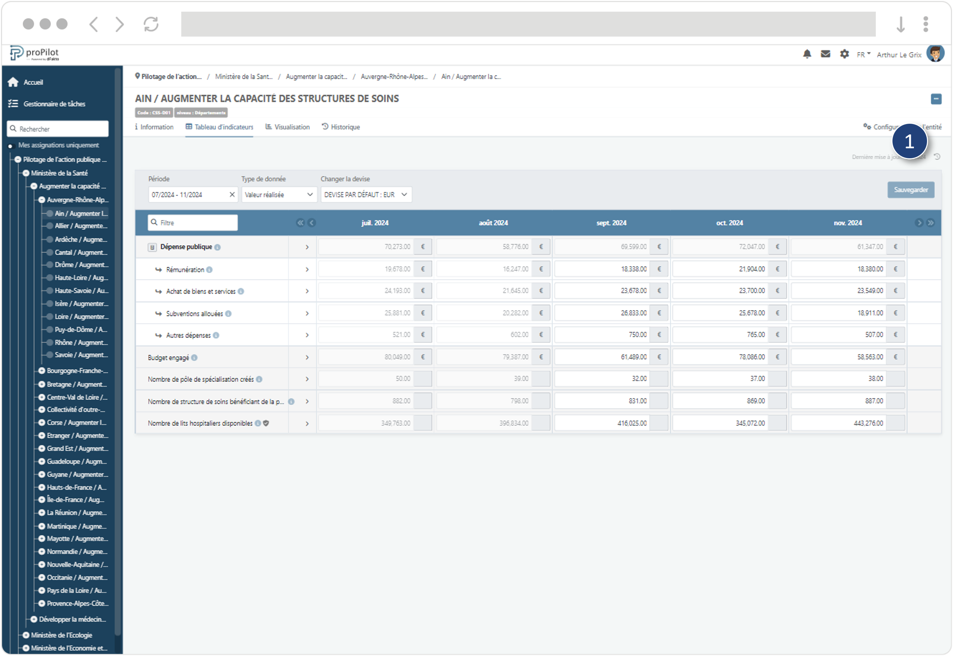Open settings gear in top bar
Image resolution: width=954 pixels, height=657 pixels.
tap(844, 54)
